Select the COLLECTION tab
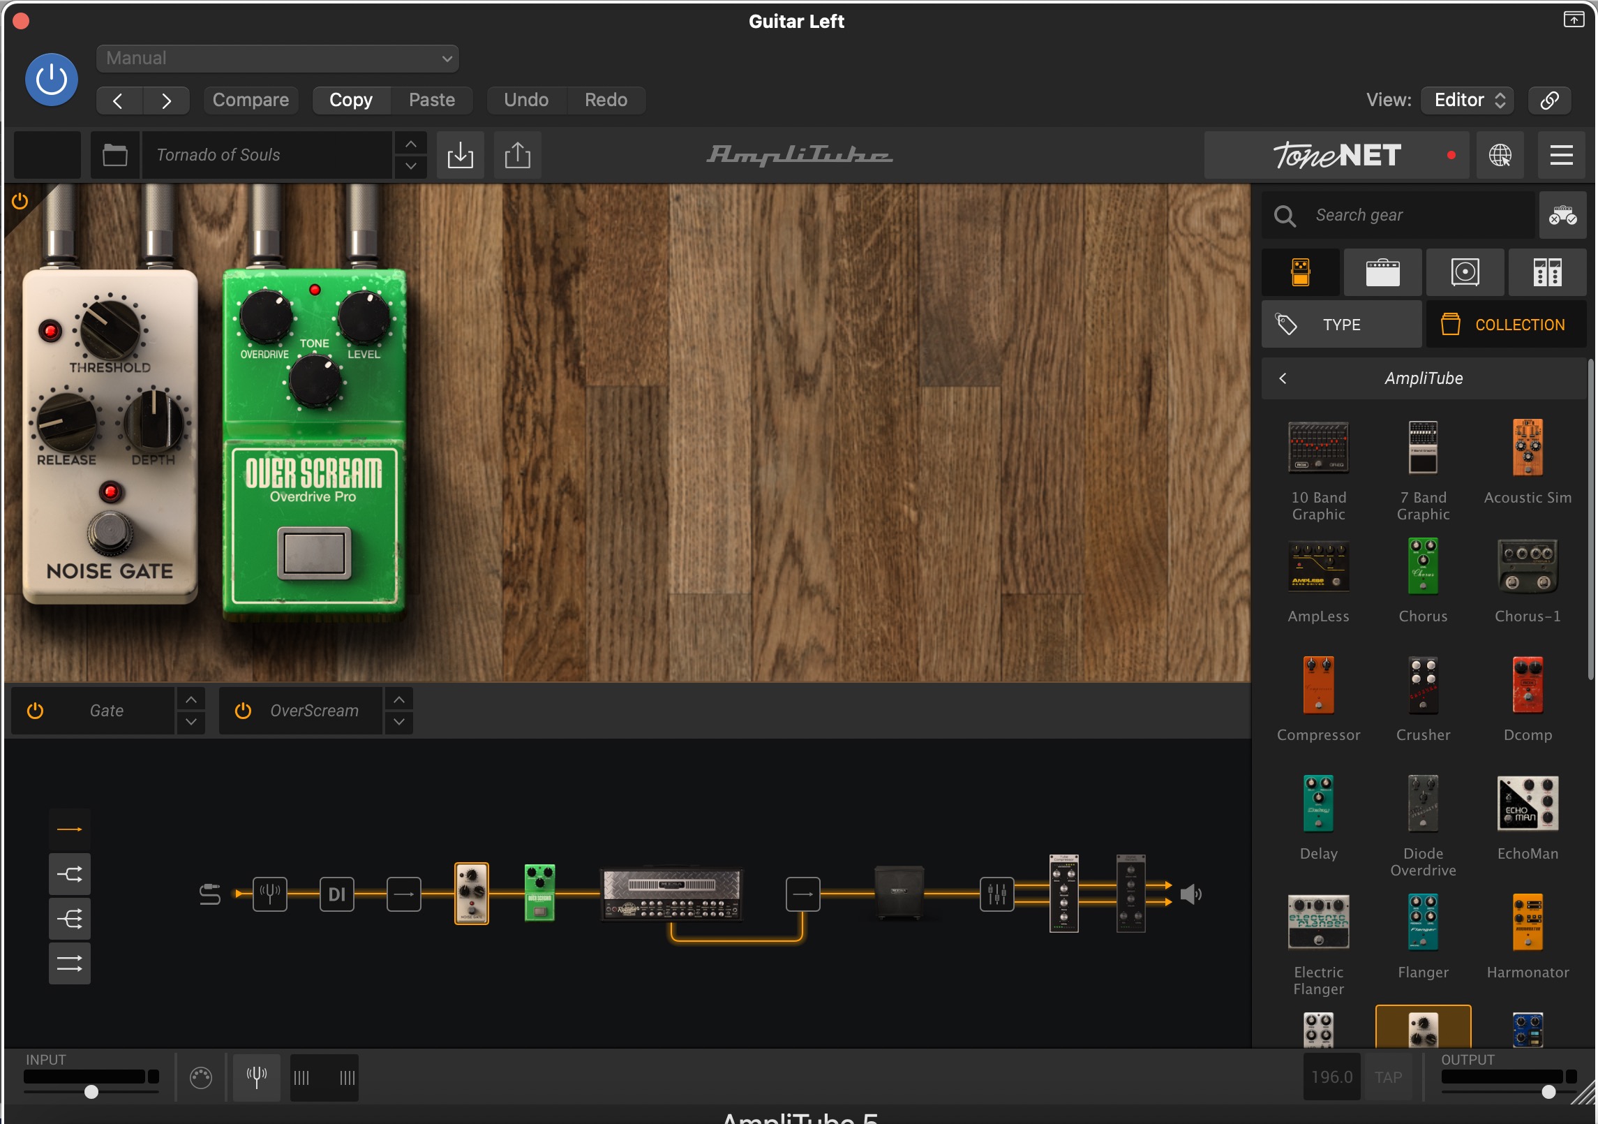The image size is (1598, 1124). (1505, 325)
